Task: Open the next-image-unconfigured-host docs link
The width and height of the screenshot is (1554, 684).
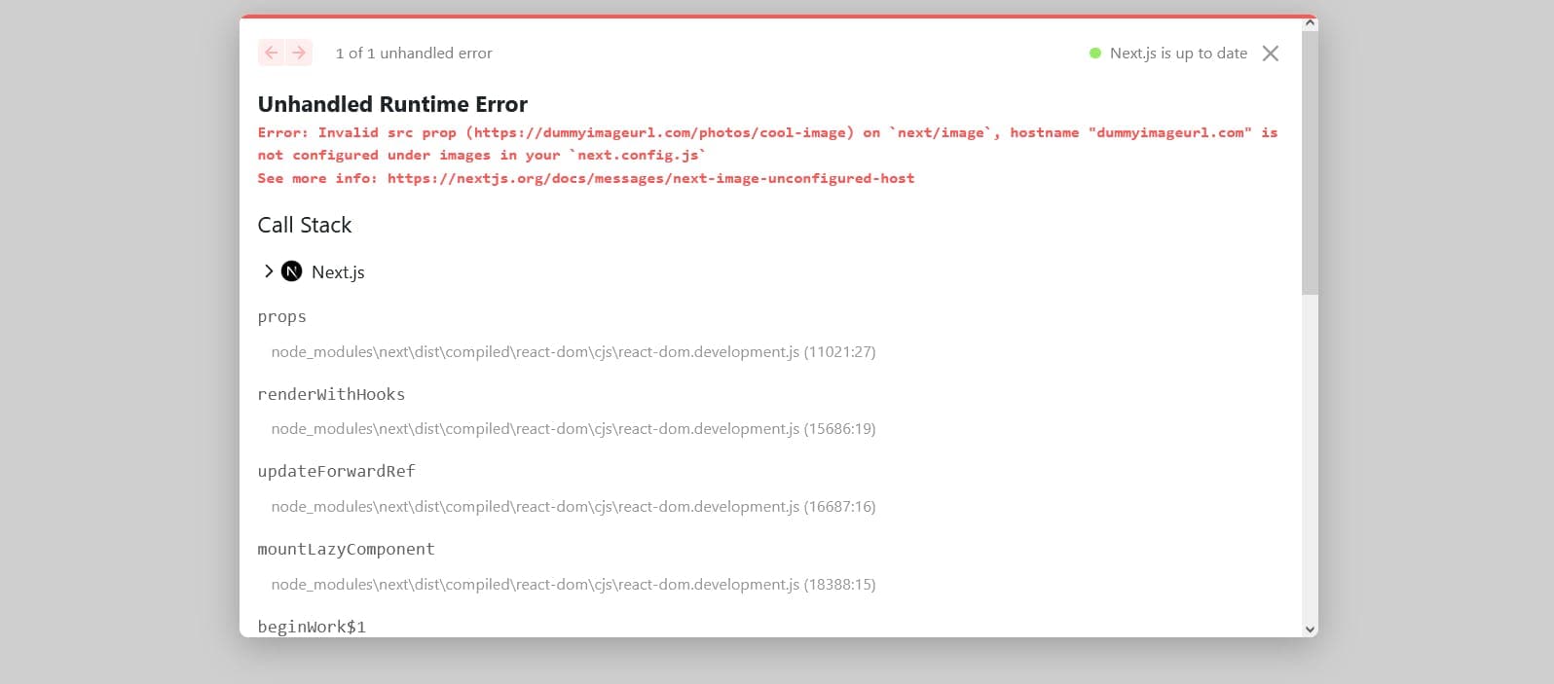Action: click(x=650, y=178)
